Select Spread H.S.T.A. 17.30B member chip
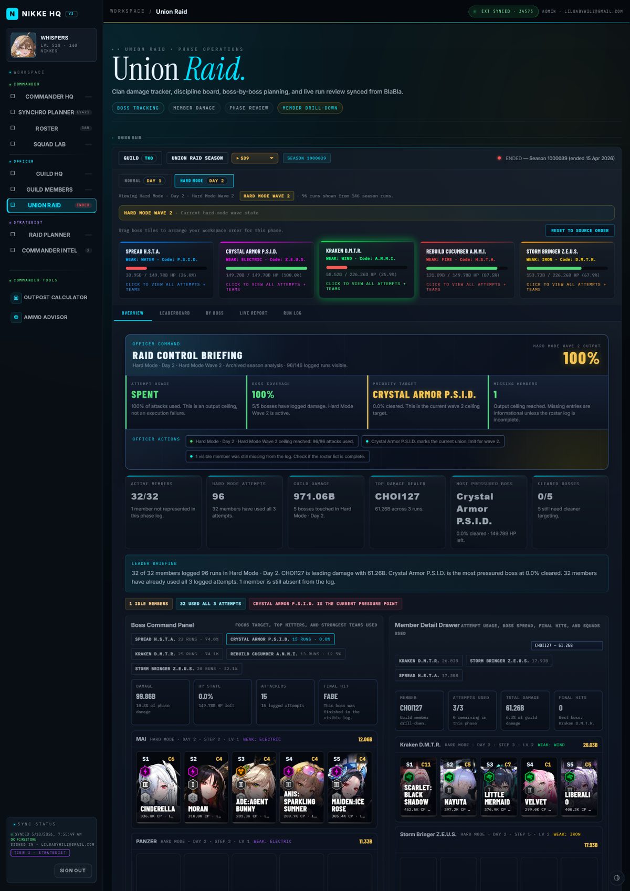 coord(428,675)
